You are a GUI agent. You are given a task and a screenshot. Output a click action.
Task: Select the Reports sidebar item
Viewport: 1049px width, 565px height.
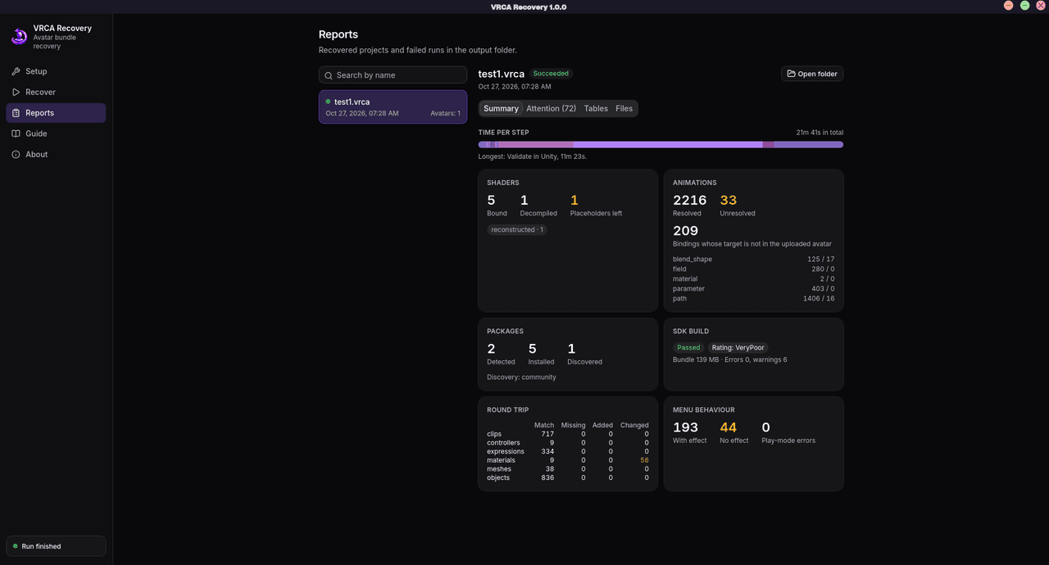(x=56, y=113)
